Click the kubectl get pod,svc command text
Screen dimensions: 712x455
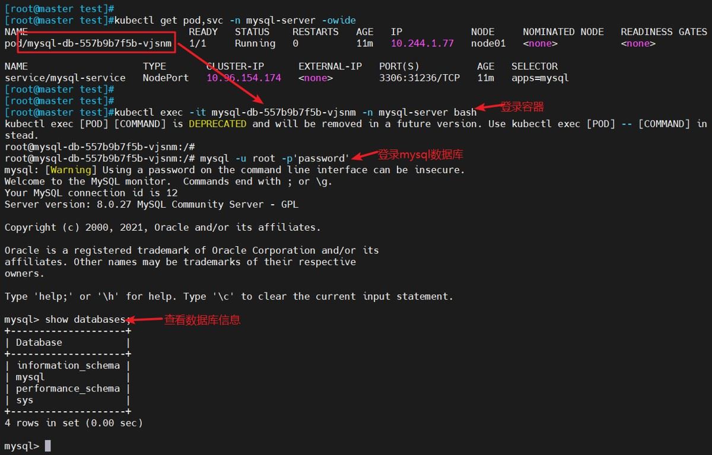coord(235,20)
